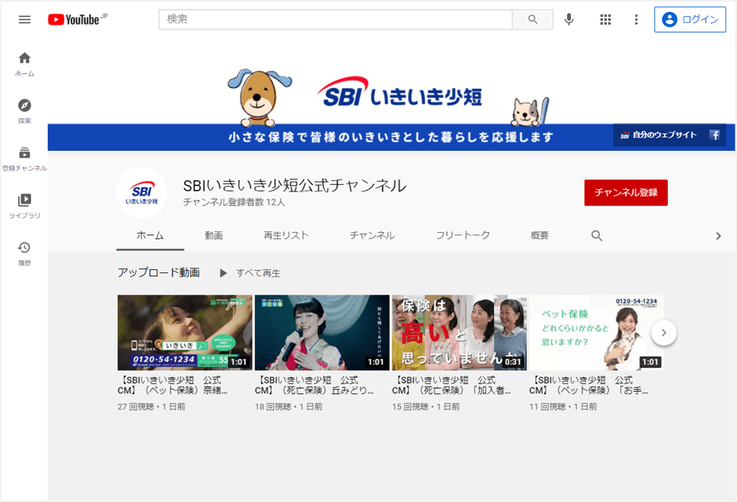The width and height of the screenshot is (737, 502).
Task: Open 登録チャンネル in the sidebar
Action: click(25, 159)
